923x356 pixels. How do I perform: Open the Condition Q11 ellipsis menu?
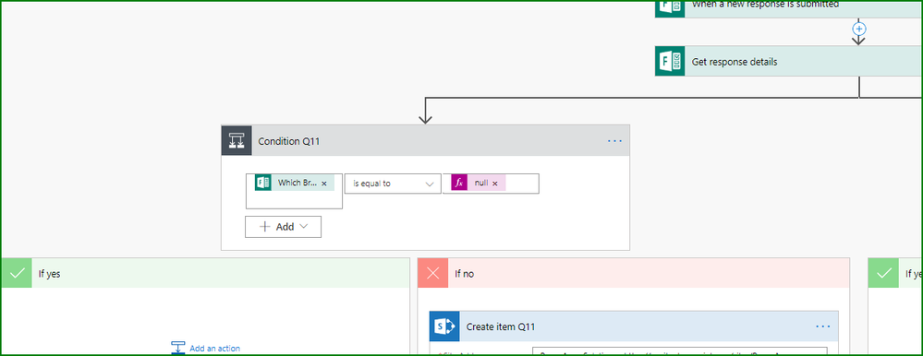[614, 141]
